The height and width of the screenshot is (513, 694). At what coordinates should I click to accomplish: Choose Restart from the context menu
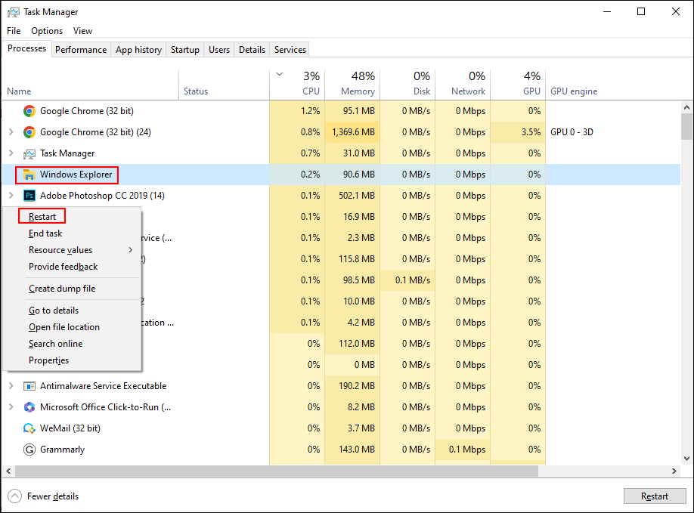[x=42, y=217]
